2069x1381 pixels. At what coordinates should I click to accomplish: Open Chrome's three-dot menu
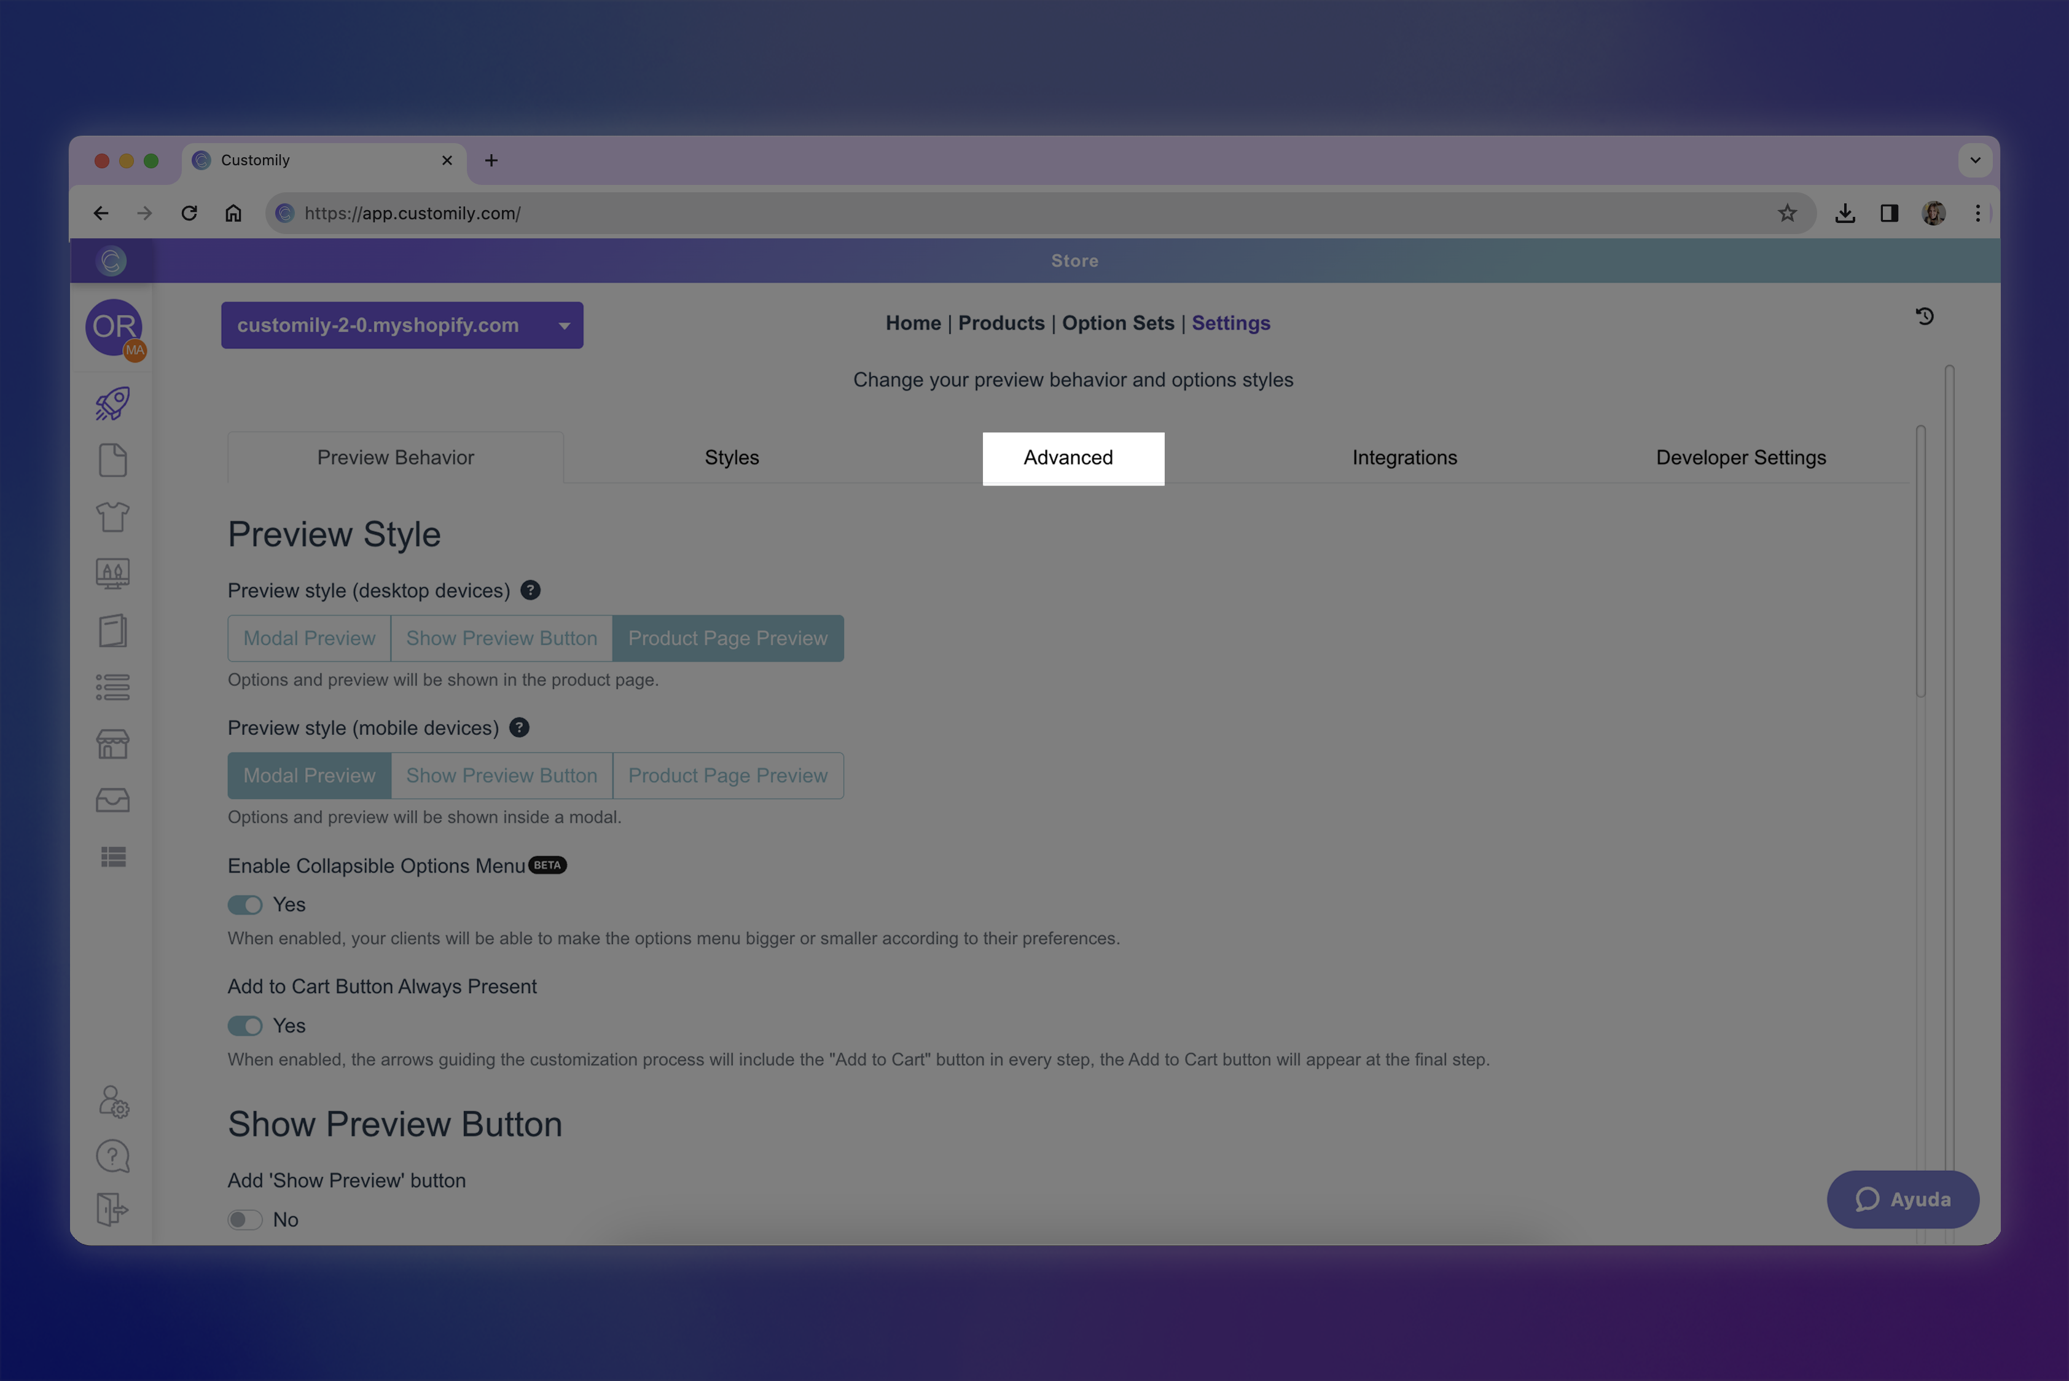tap(1977, 213)
